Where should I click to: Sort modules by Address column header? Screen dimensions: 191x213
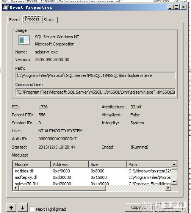click(x=70, y=164)
